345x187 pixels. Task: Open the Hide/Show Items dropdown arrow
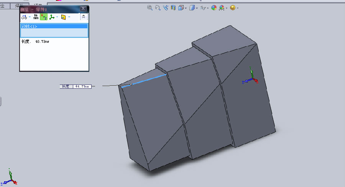(x=208, y=8)
